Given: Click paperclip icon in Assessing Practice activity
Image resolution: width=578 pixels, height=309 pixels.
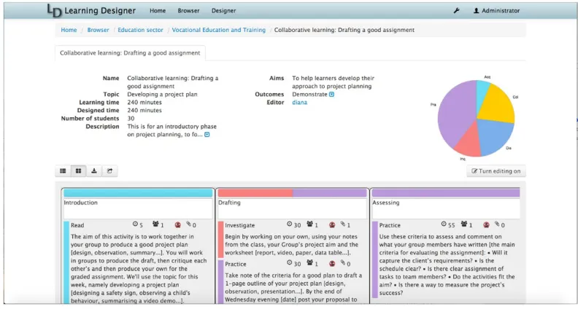Looking at the screenshot, I should tap(498, 224).
